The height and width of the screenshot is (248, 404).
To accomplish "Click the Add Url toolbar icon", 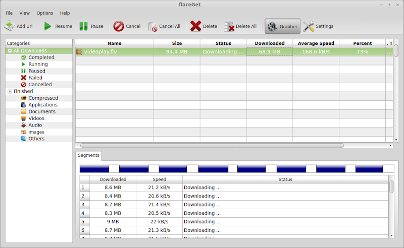I will (10, 26).
